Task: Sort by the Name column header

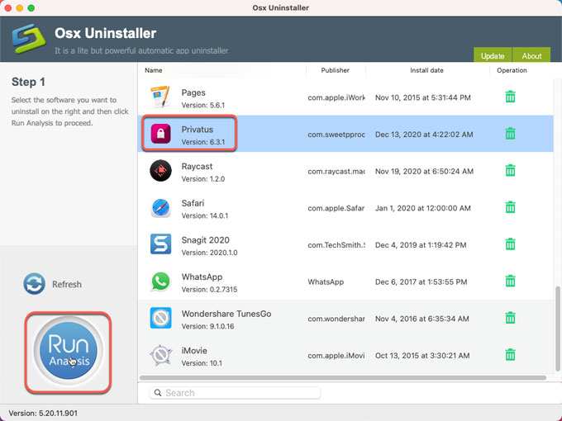Action: pyautogui.click(x=154, y=70)
